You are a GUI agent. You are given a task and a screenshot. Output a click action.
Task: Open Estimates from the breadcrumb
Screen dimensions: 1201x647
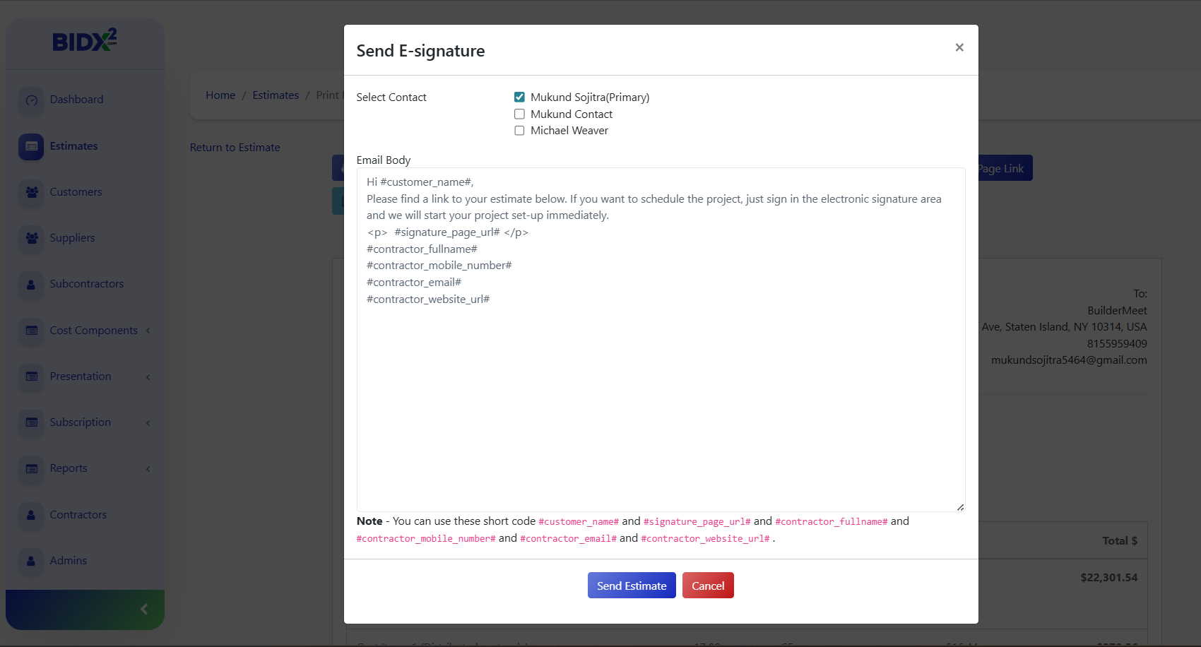coord(276,95)
